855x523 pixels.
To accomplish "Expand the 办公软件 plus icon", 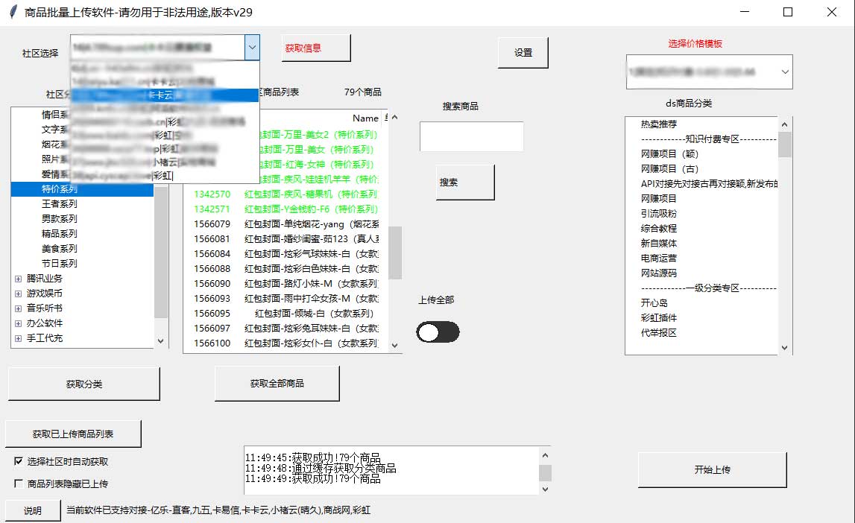I will (x=18, y=323).
